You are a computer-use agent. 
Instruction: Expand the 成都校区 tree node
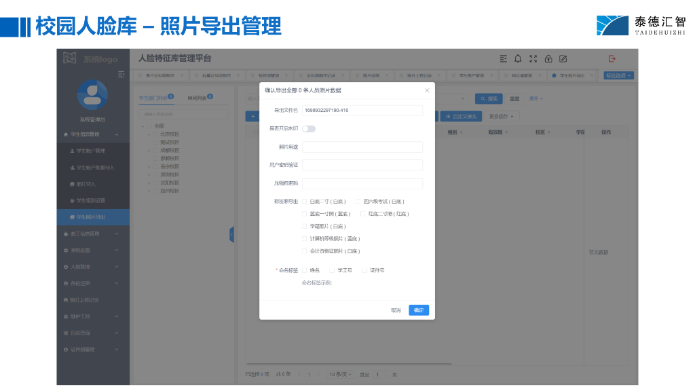coord(149,150)
